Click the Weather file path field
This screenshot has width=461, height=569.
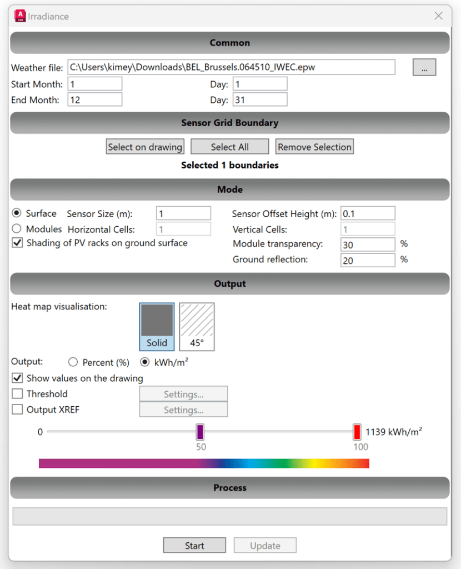[231, 67]
